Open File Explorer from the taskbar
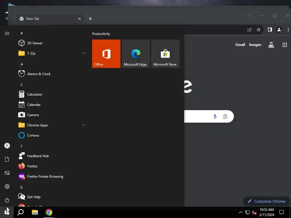 [35, 212]
